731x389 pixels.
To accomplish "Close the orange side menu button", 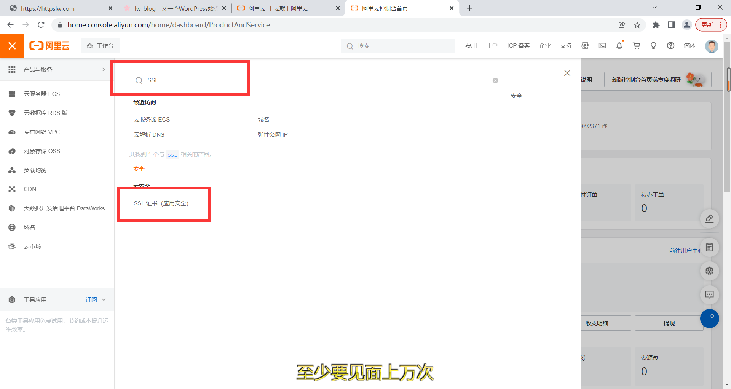I will pyautogui.click(x=12, y=46).
